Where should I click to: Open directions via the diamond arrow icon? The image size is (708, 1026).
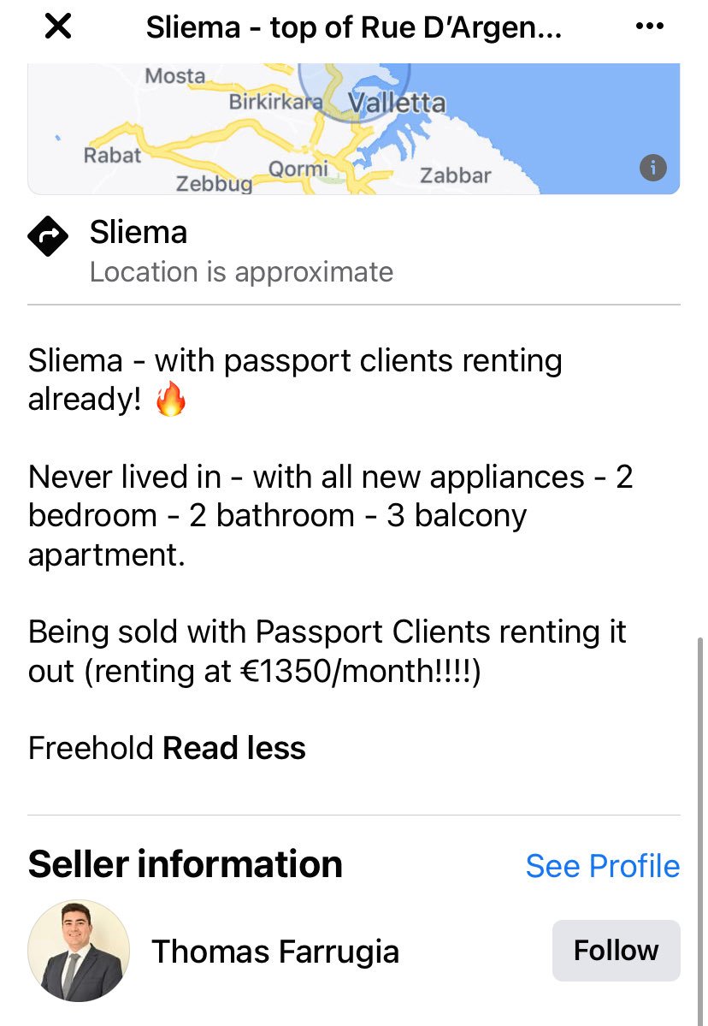coord(48,236)
